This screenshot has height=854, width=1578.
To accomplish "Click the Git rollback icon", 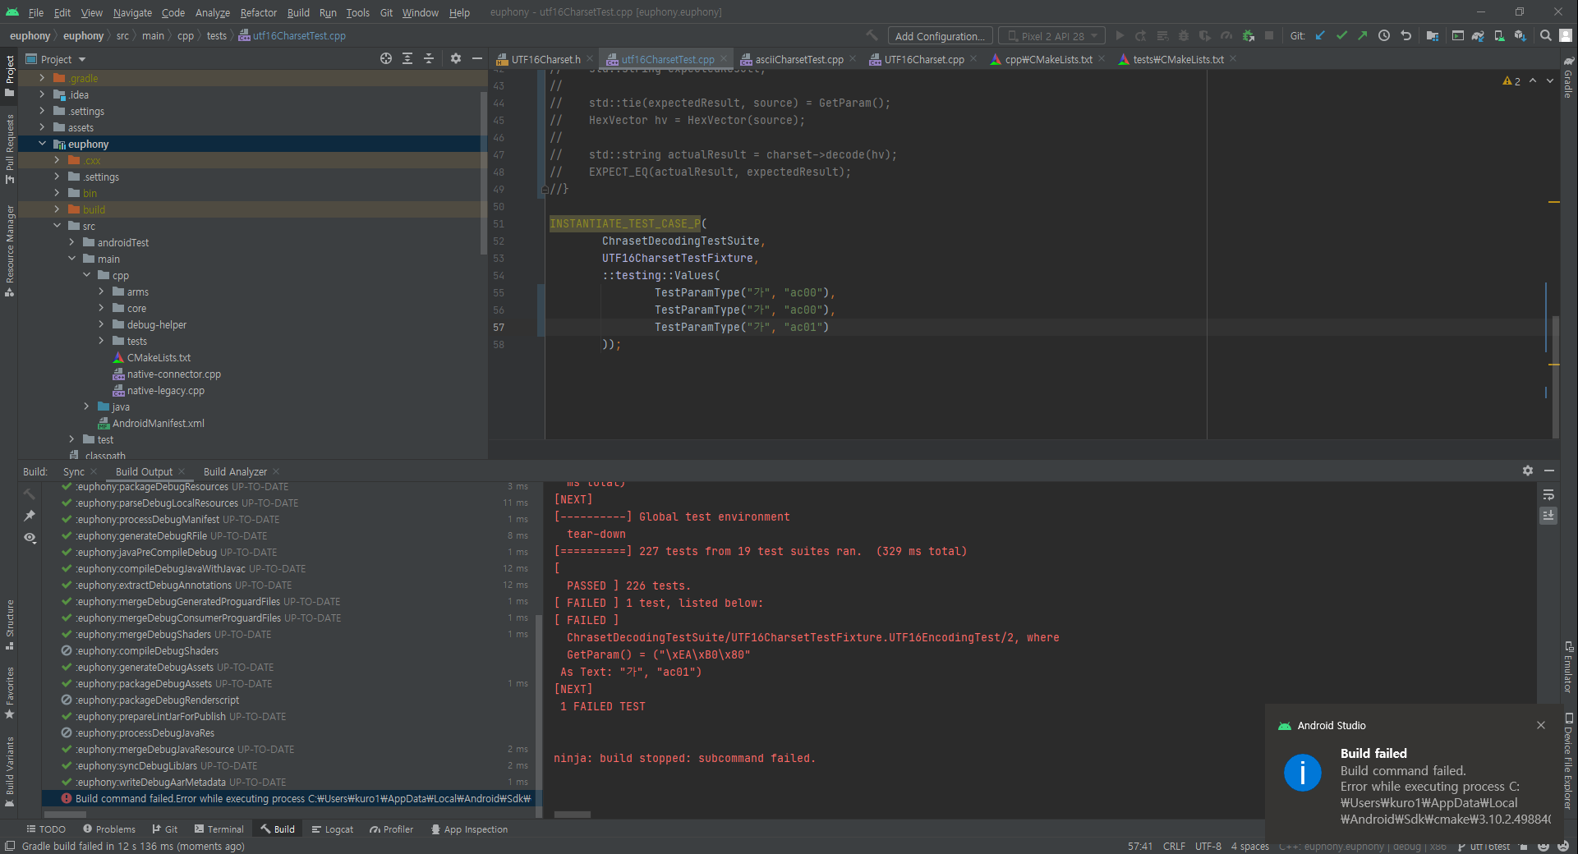I will point(1405,35).
